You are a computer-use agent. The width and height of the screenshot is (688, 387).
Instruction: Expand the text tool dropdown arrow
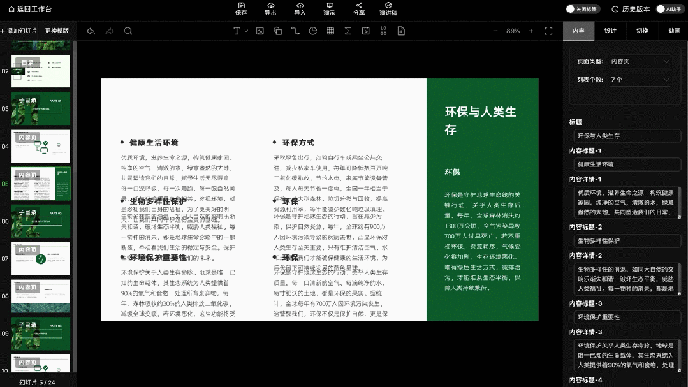coord(247,31)
